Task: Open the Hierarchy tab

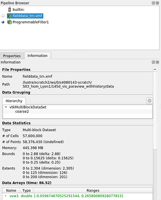Action: point(14,101)
